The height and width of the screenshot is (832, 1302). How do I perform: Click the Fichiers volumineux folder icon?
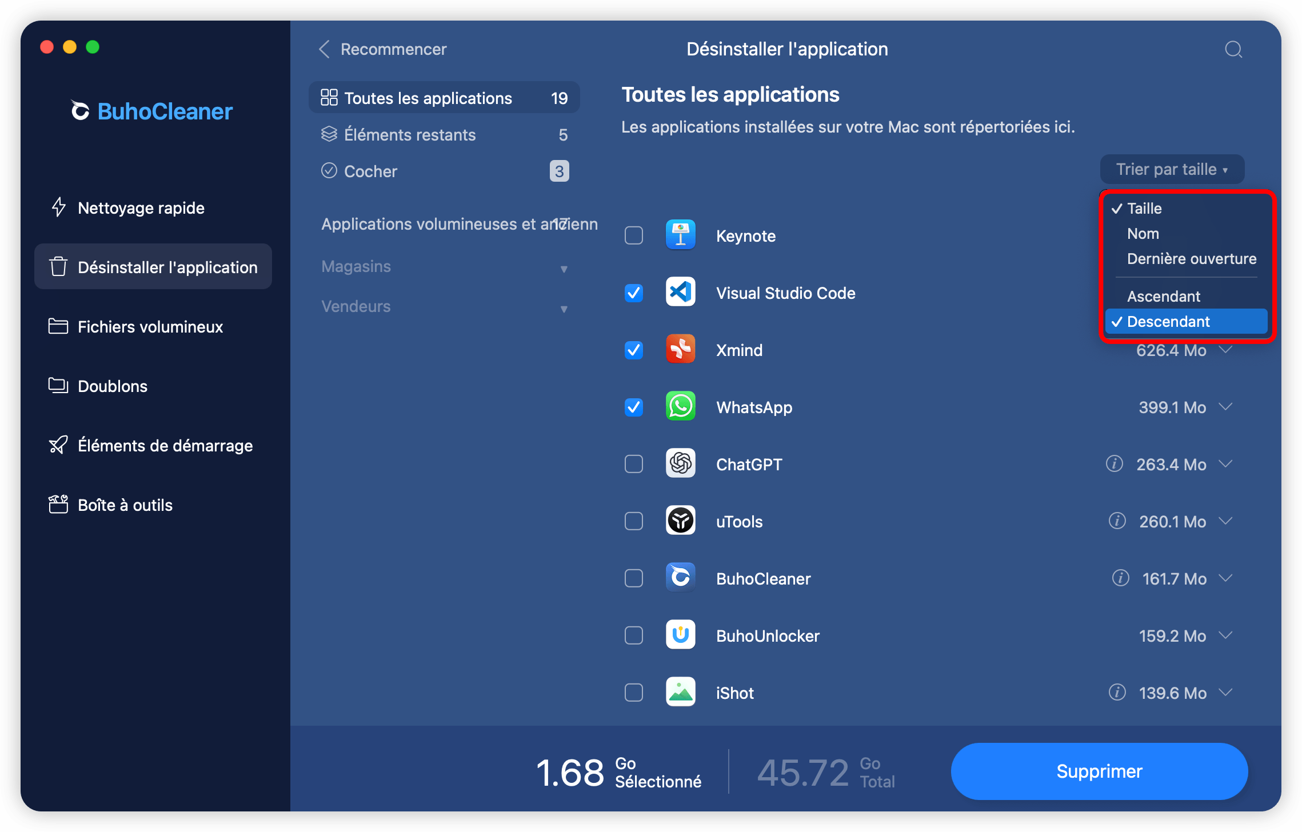tap(58, 326)
